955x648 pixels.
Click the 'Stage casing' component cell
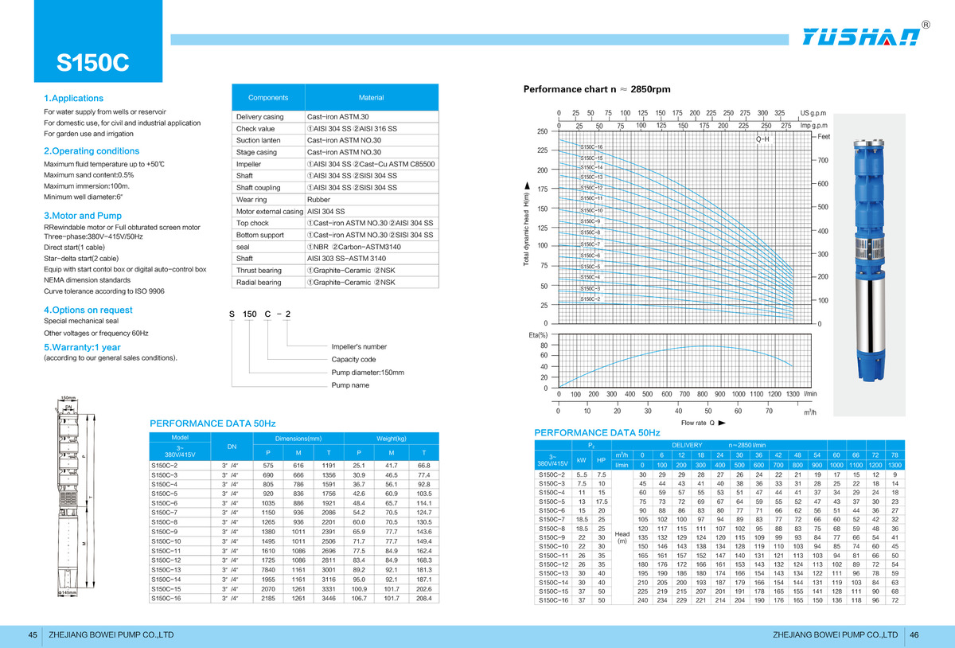click(x=268, y=152)
